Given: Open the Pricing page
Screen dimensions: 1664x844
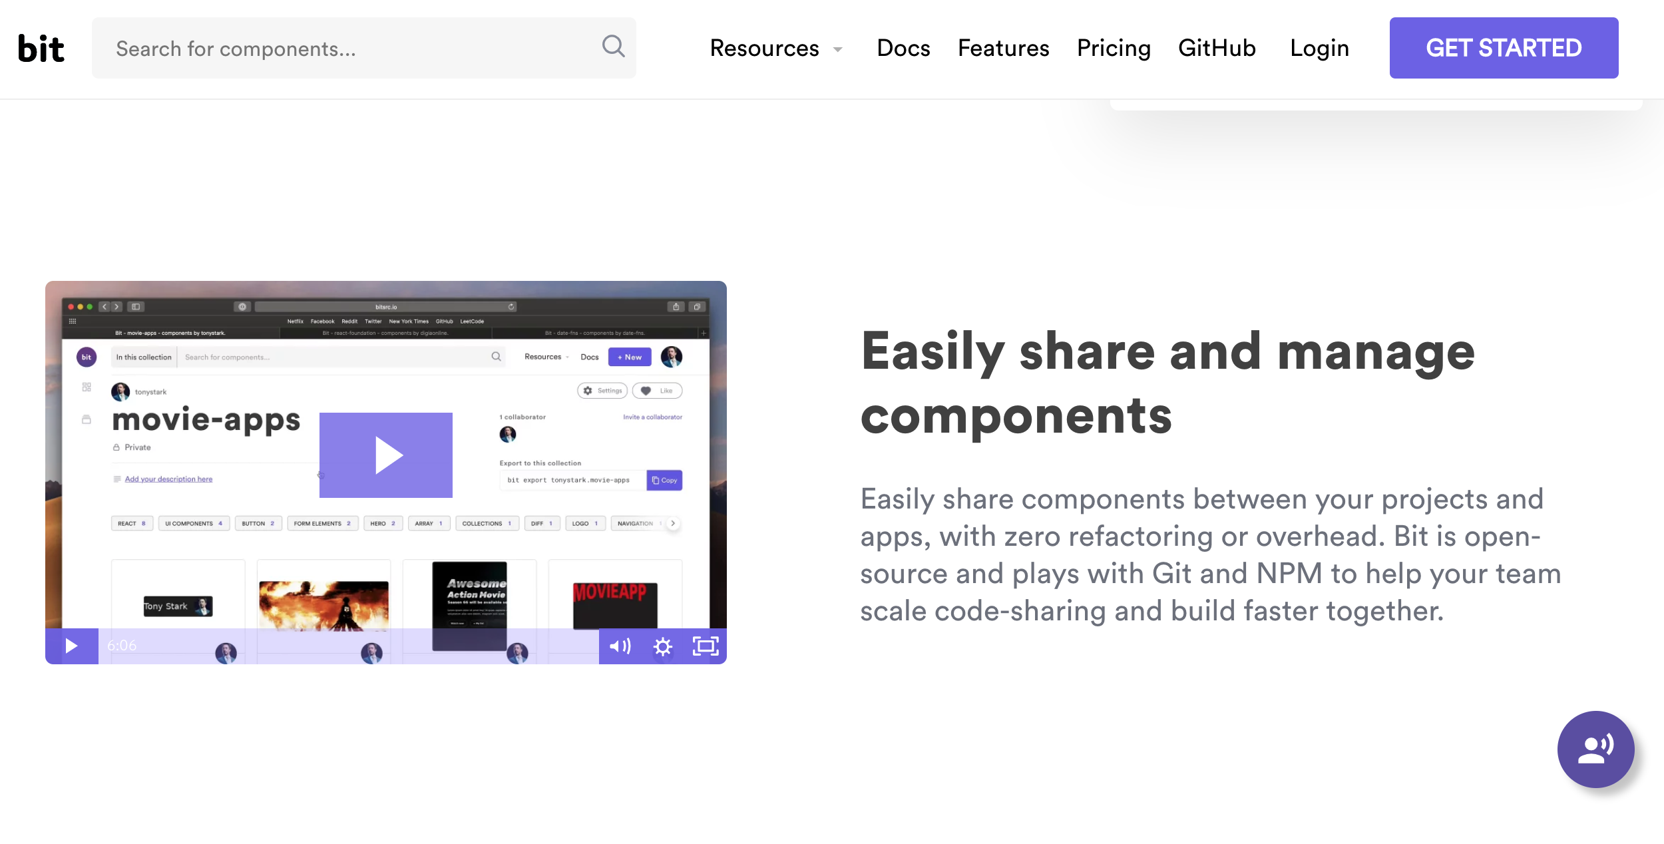Looking at the screenshot, I should coord(1114,49).
